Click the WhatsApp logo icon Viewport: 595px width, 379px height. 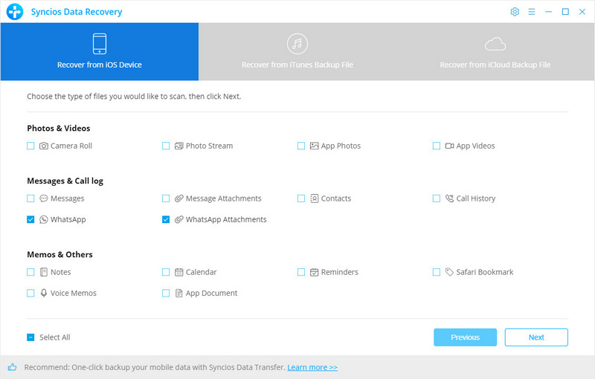pos(44,219)
